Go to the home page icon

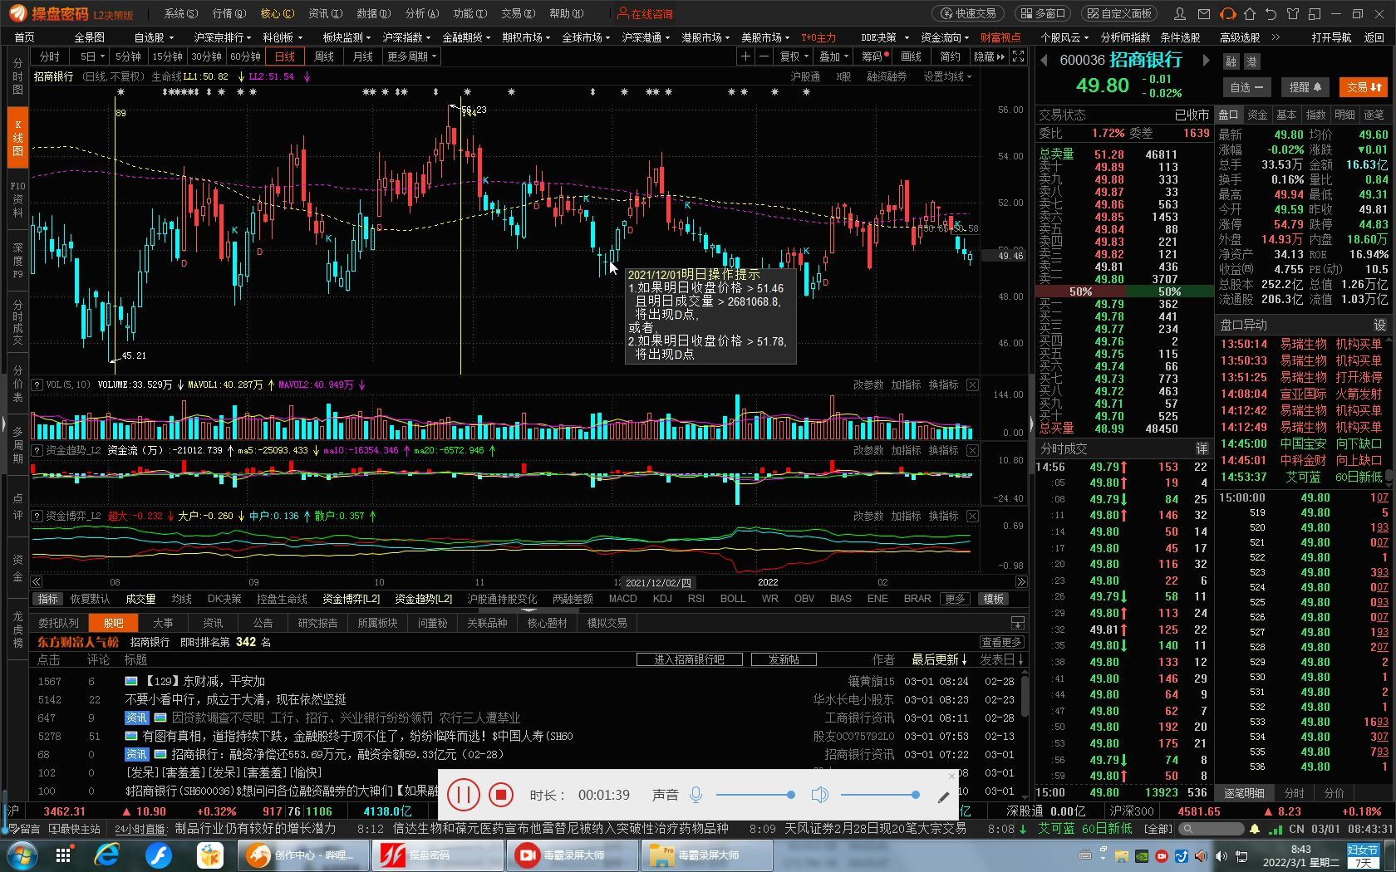pos(1250,13)
